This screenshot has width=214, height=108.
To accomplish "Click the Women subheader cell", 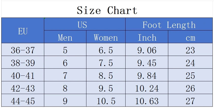I will 106,38.
